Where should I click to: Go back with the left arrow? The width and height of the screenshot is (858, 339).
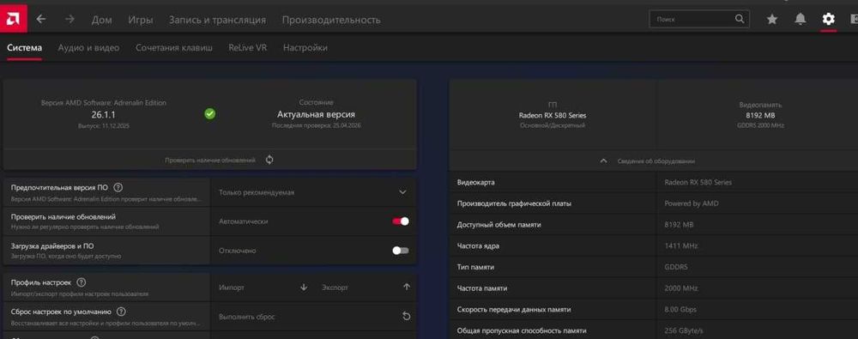(x=41, y=19)
